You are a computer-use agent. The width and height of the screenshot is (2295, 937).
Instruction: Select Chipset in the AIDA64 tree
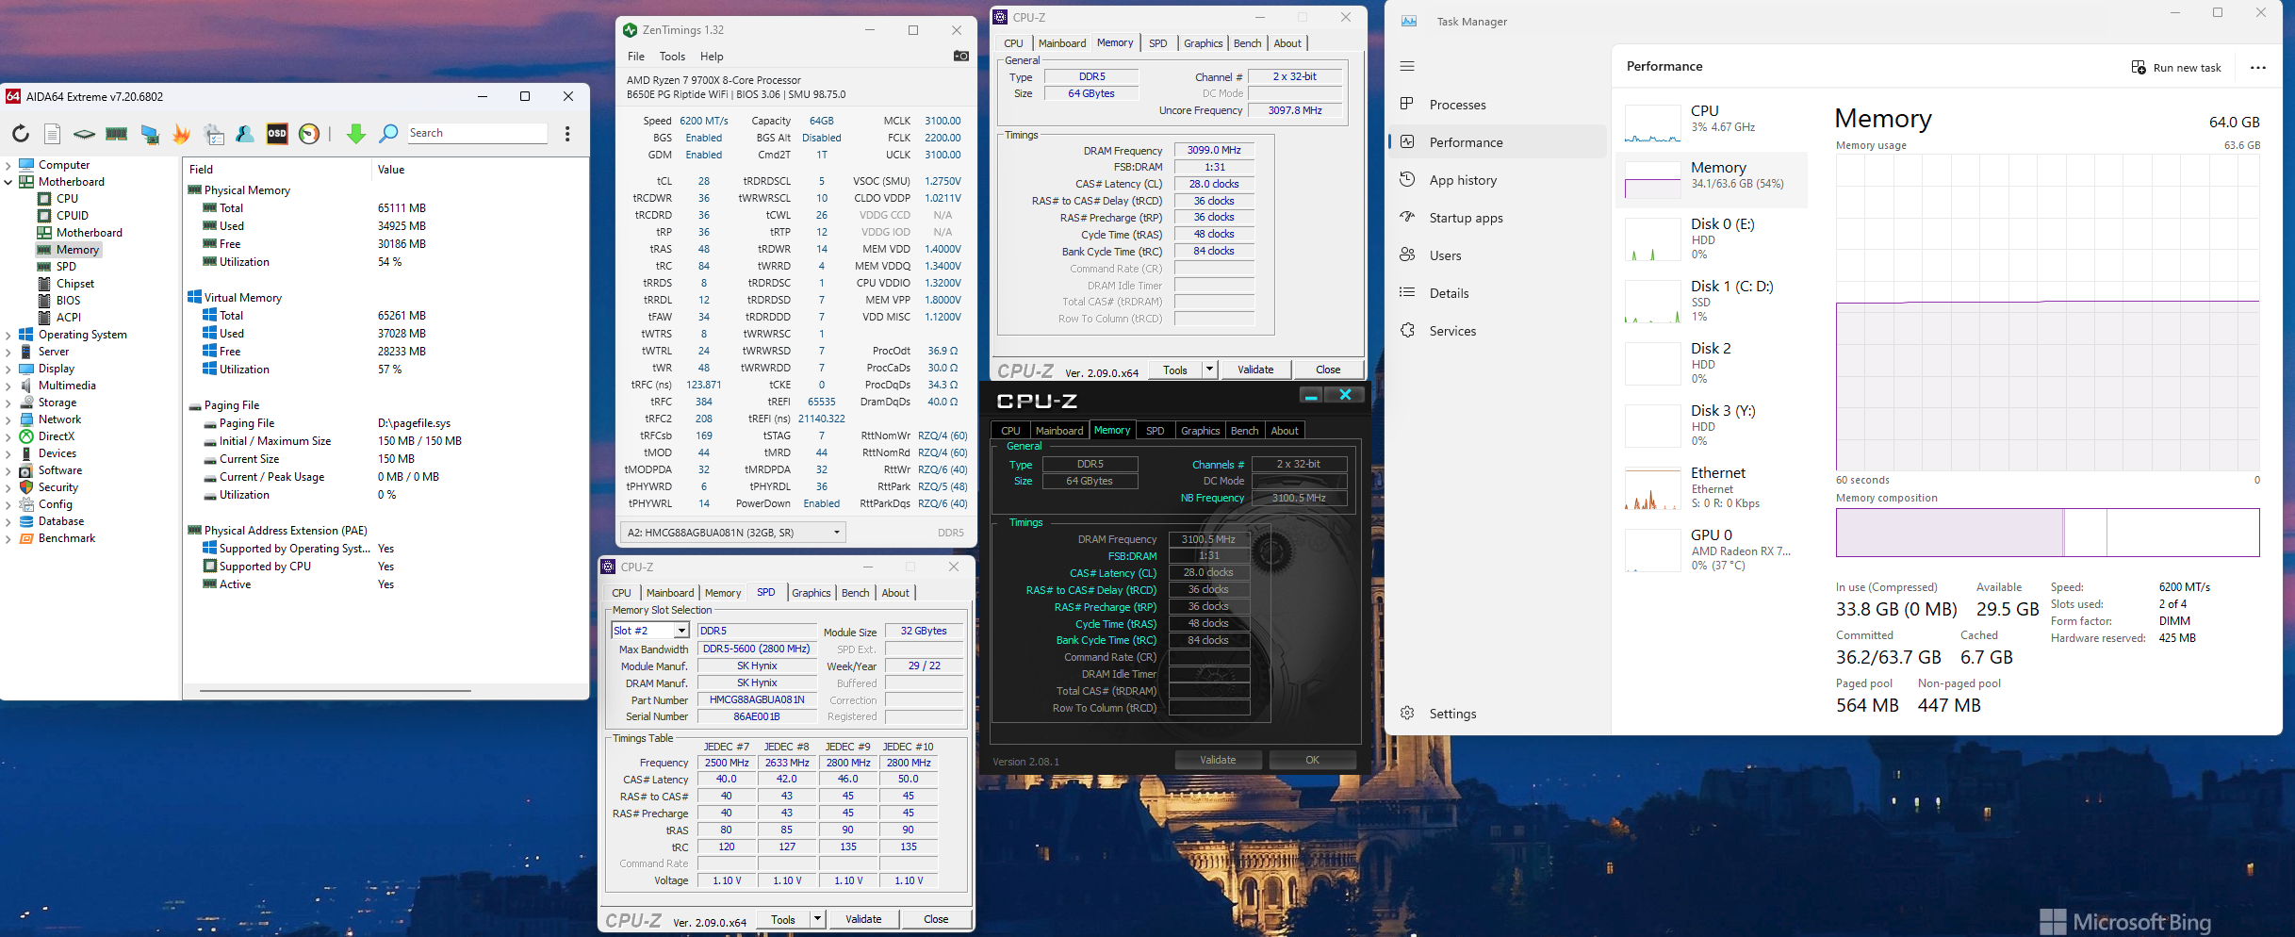tap(74, 284)
